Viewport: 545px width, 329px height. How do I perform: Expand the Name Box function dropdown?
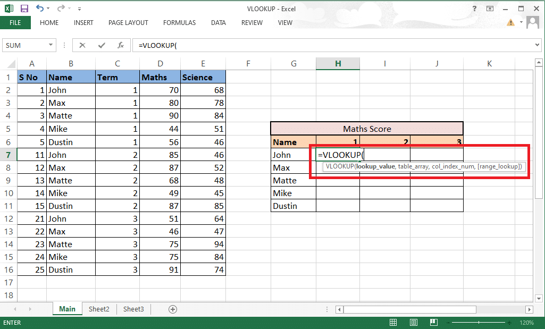pos(51,45)
